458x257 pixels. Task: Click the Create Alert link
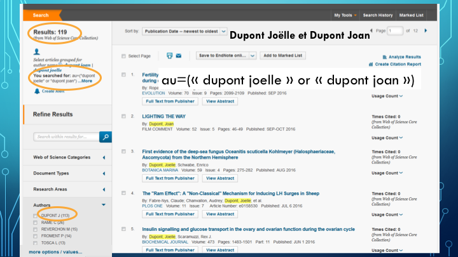pos(53,91)
